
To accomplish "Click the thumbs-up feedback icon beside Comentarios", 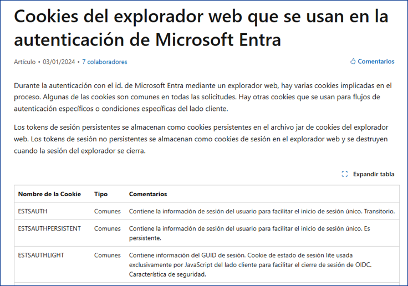I will 353,62.
